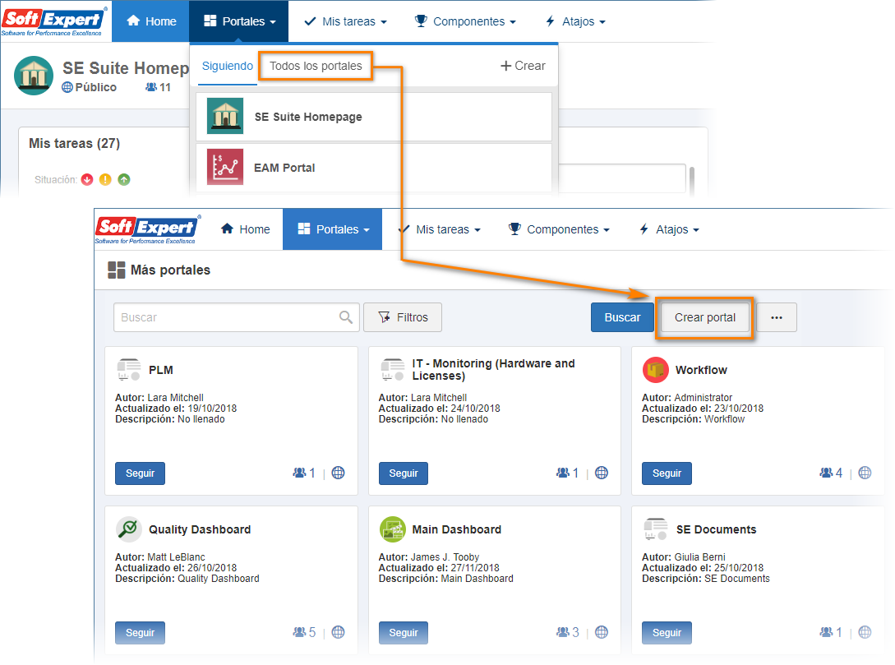Screen dimensions: 895x665
Task: Click the IT - Monitoring portal icon
Action: click(392, 370)
